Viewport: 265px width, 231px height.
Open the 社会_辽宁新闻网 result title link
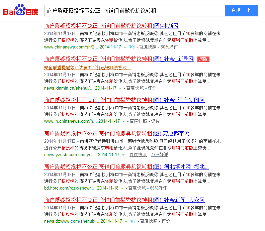click(x=124, y=100)
